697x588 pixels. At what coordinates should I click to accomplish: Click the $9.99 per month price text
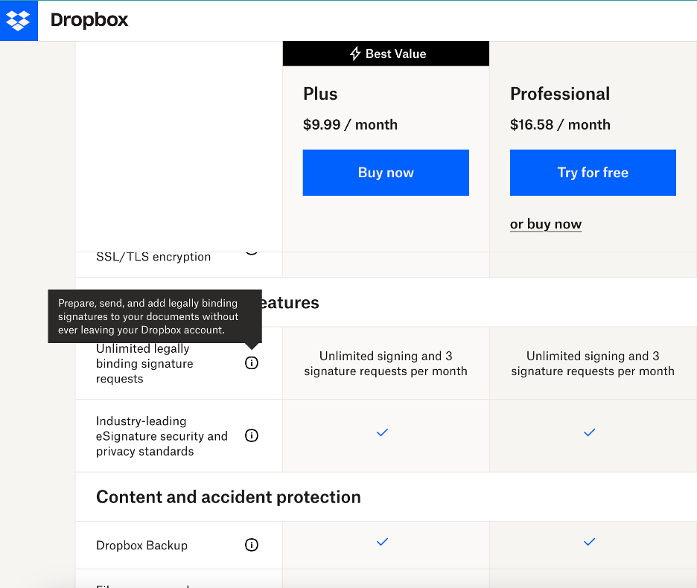[350, 124]
